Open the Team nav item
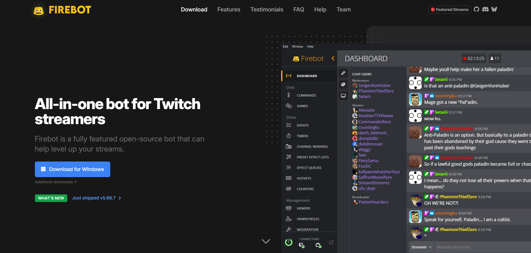The image size is (531, 253). coord(344,9)
